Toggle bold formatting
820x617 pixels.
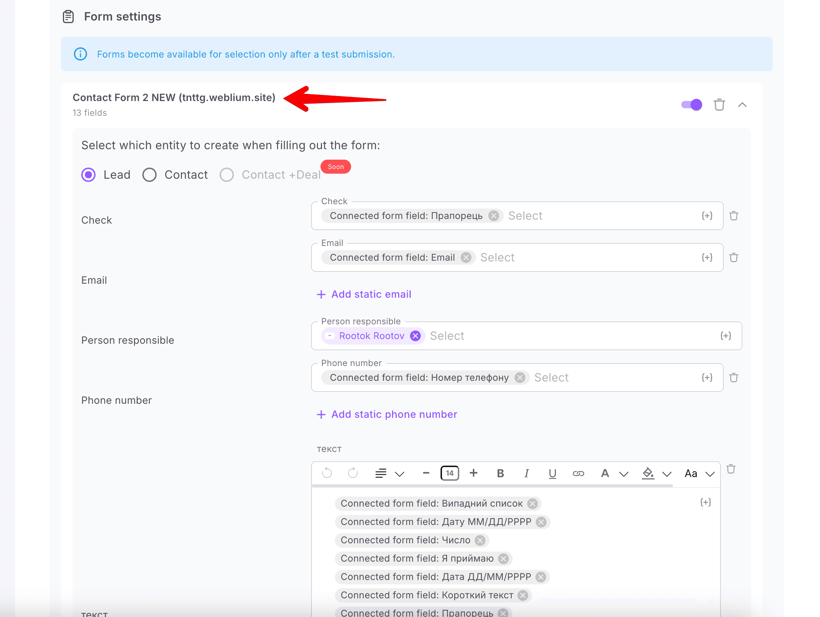pos(500,474)
